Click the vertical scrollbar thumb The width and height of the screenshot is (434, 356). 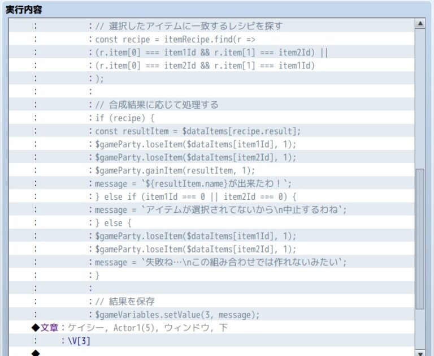tap(419, 238)
